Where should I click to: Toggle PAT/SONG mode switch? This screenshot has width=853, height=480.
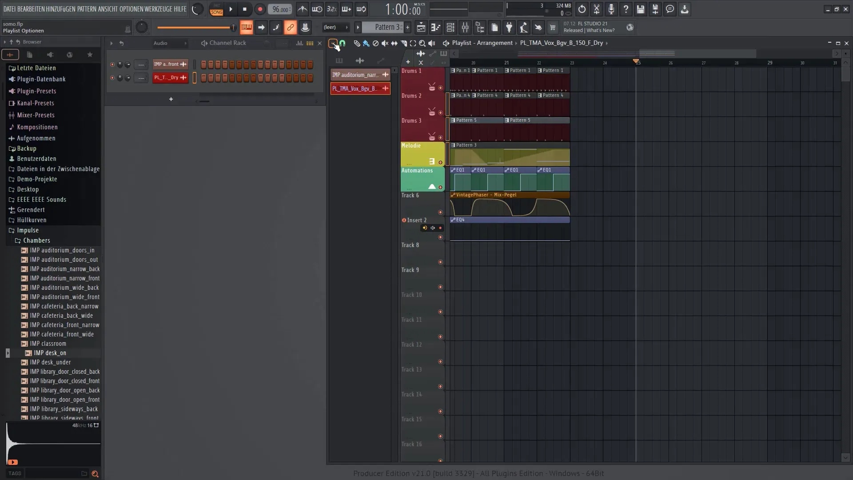(216, 9)
